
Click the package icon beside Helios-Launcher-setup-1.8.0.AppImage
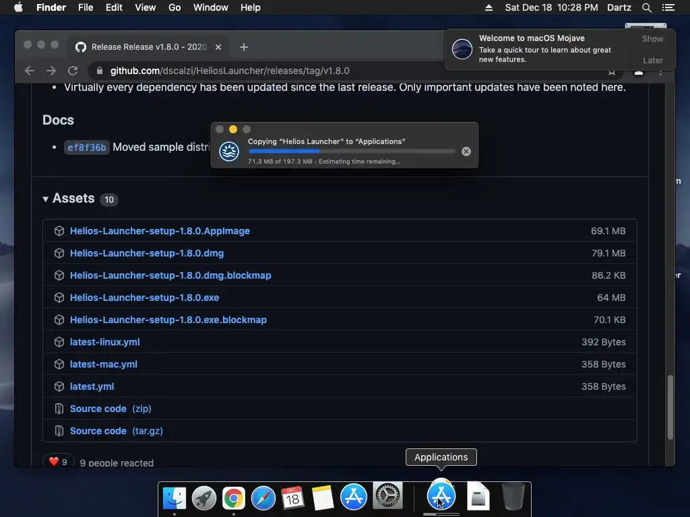tap(59, 231)
